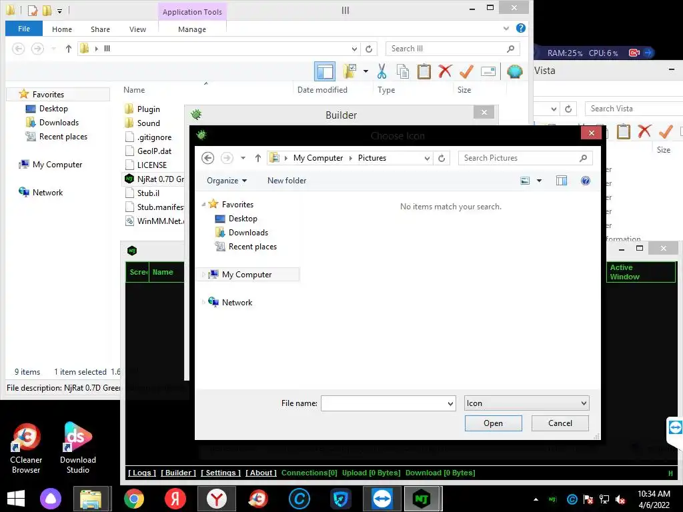Expand My Computer in dialog tree
This screenshot has width=683, height=512.
click(x=203, y=275)
